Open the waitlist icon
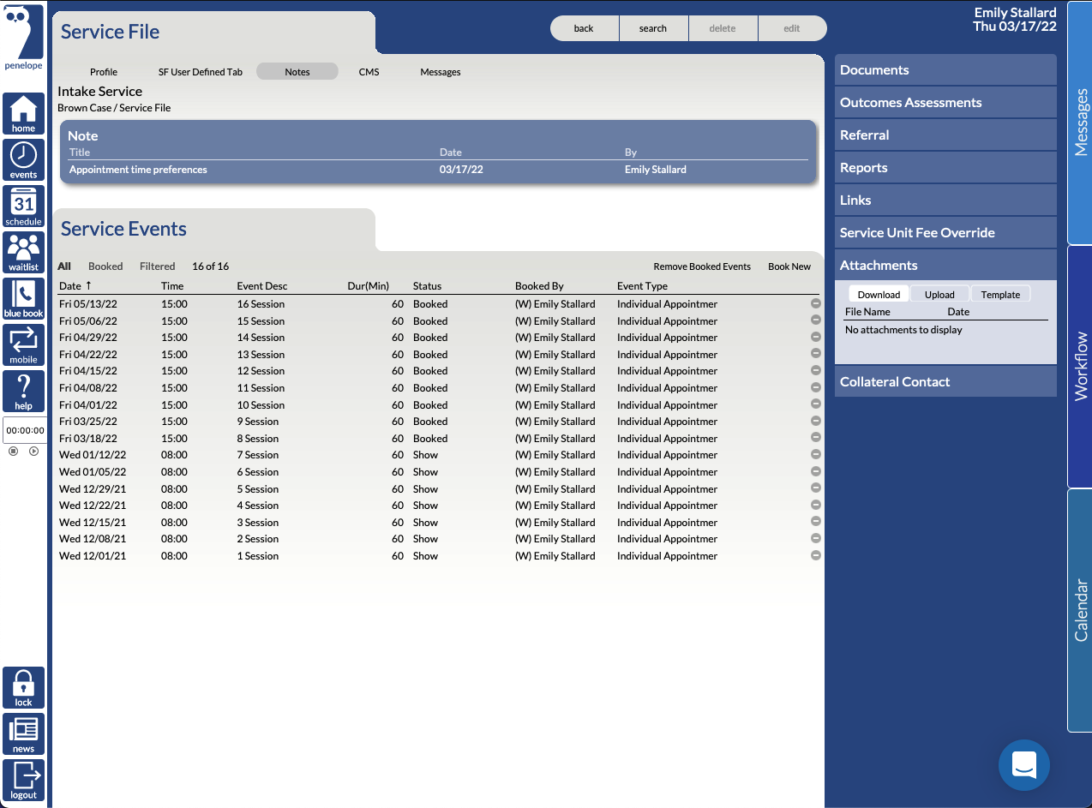1092x808 pixels. [23, 253]
